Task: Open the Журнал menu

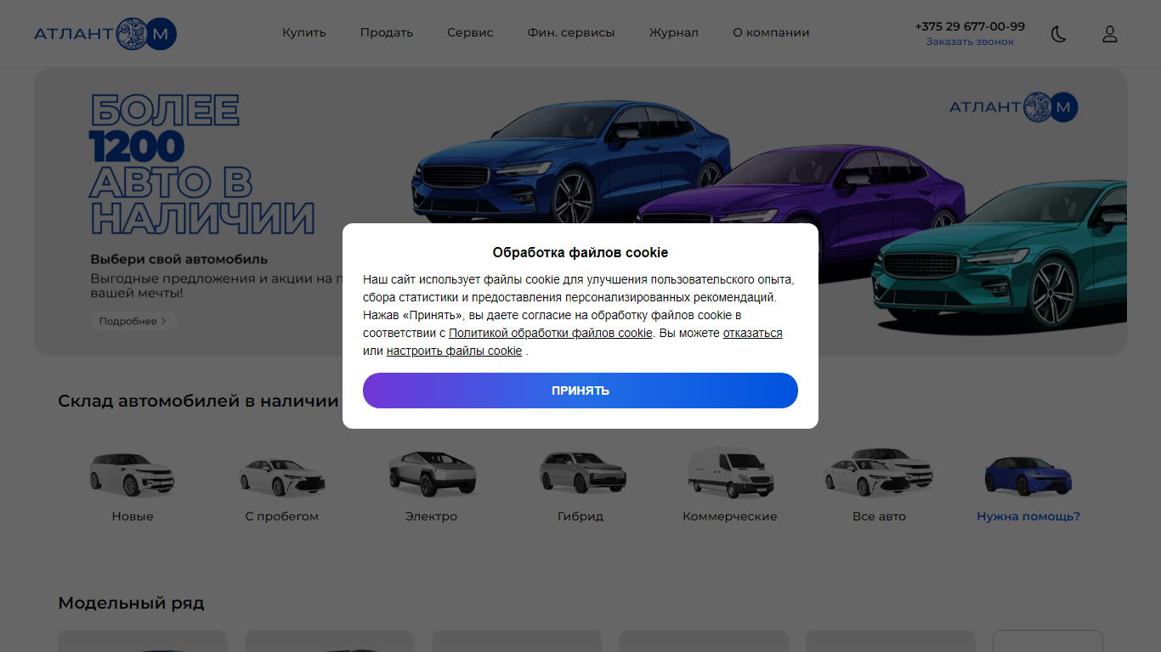Action: coord(674,33)
